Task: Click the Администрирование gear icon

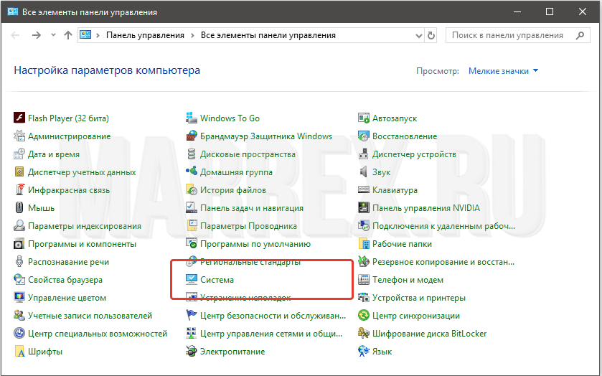Action: [x=19, y=136]
